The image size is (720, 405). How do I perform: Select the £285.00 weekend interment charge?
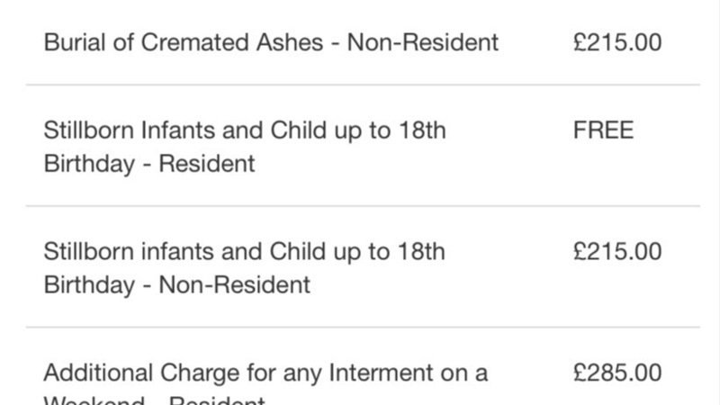616,373
